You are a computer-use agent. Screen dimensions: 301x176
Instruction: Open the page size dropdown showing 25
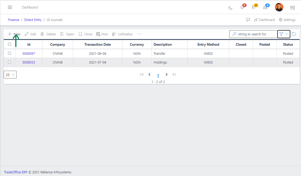10,75
